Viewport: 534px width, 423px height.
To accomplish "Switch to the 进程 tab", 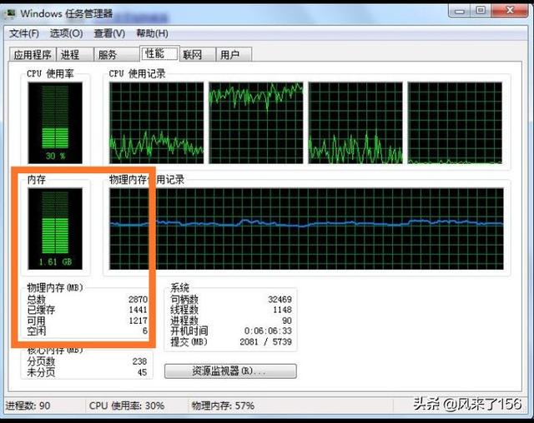I will [x=70, y=55].
